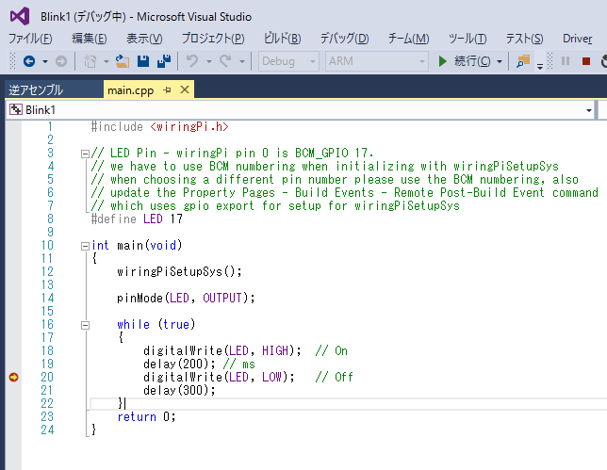
Task: Open the ツール(T) menu
Action: (468, 39)
